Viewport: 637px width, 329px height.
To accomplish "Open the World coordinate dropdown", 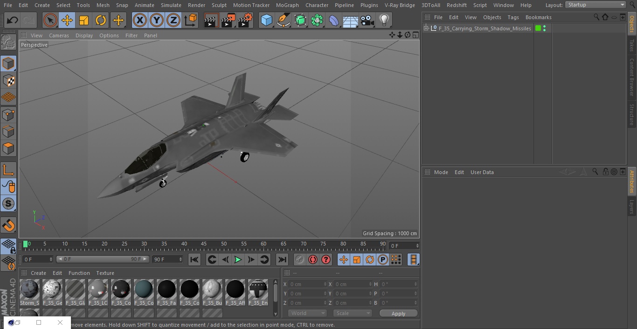I will pyautogui.click(x=307, y=313).
